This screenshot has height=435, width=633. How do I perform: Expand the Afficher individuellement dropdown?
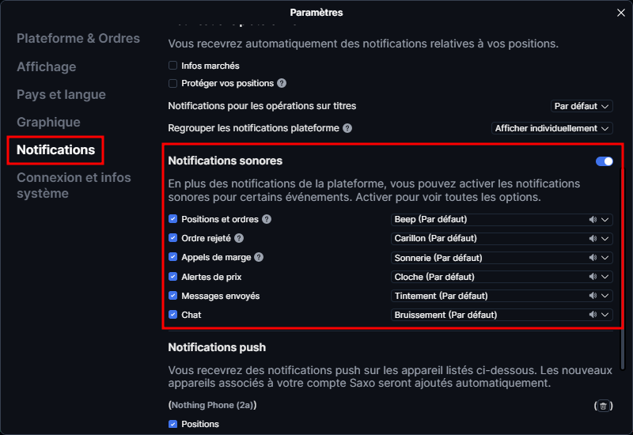pyautogui.click(x=552, y=128)
